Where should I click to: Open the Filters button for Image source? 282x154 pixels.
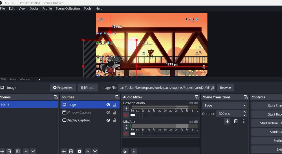(x=88, y=88)
